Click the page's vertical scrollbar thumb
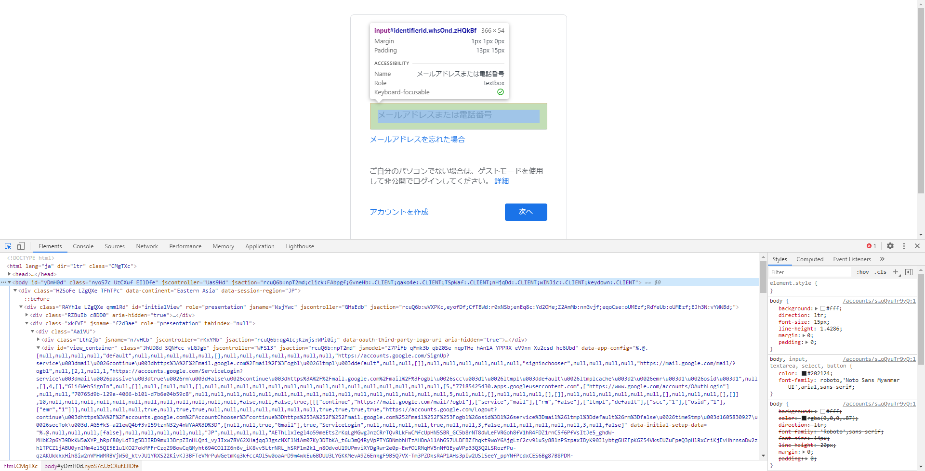 tap(921, 101)
